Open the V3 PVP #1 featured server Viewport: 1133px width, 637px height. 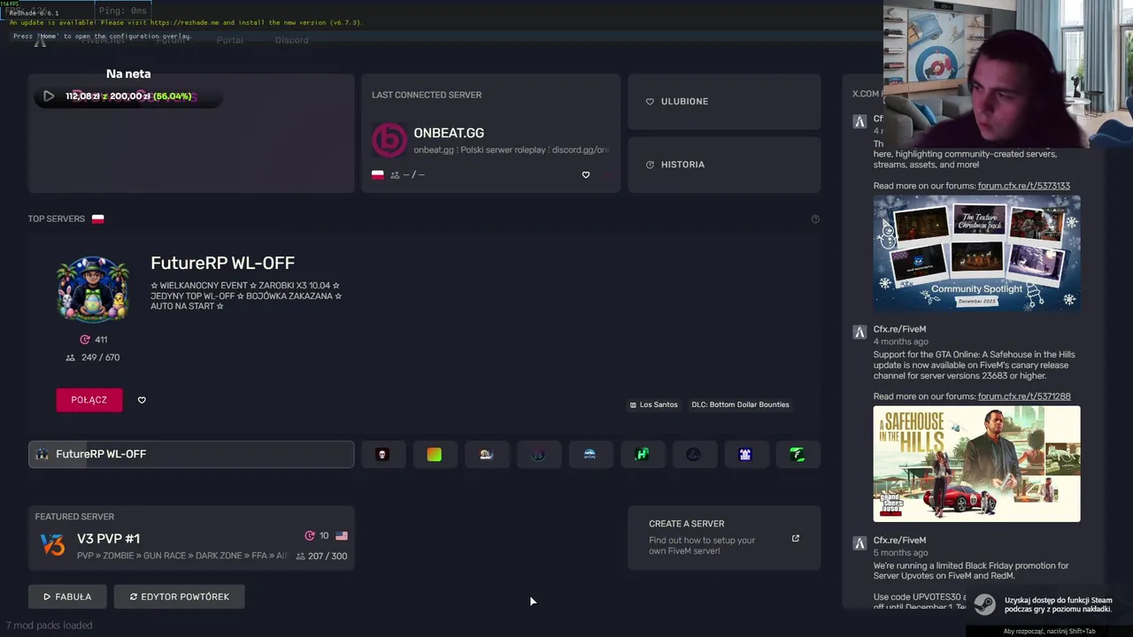click(191, 538)
